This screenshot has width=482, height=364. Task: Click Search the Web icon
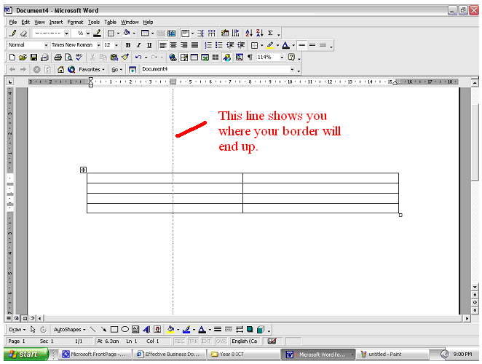(71, 69)
